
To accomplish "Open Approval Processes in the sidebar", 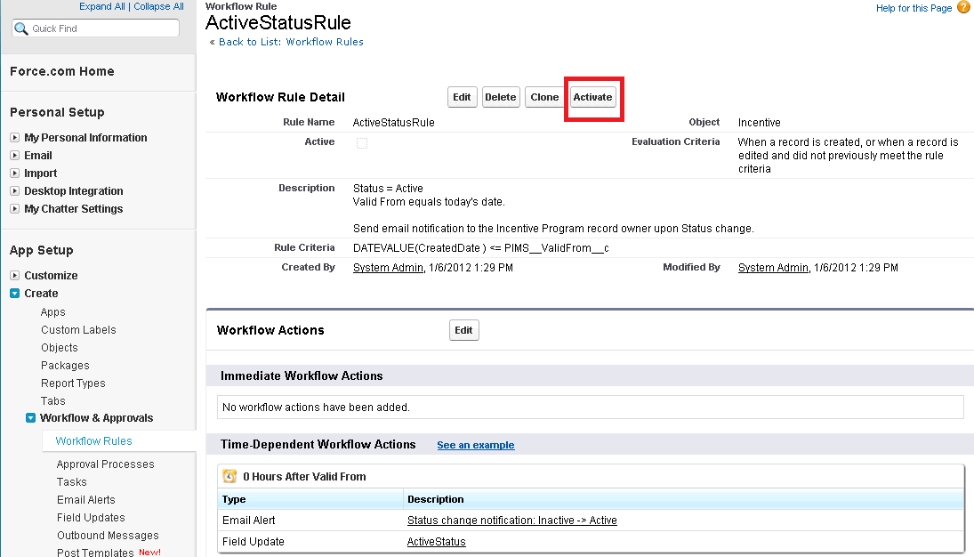I will (105, 464).
